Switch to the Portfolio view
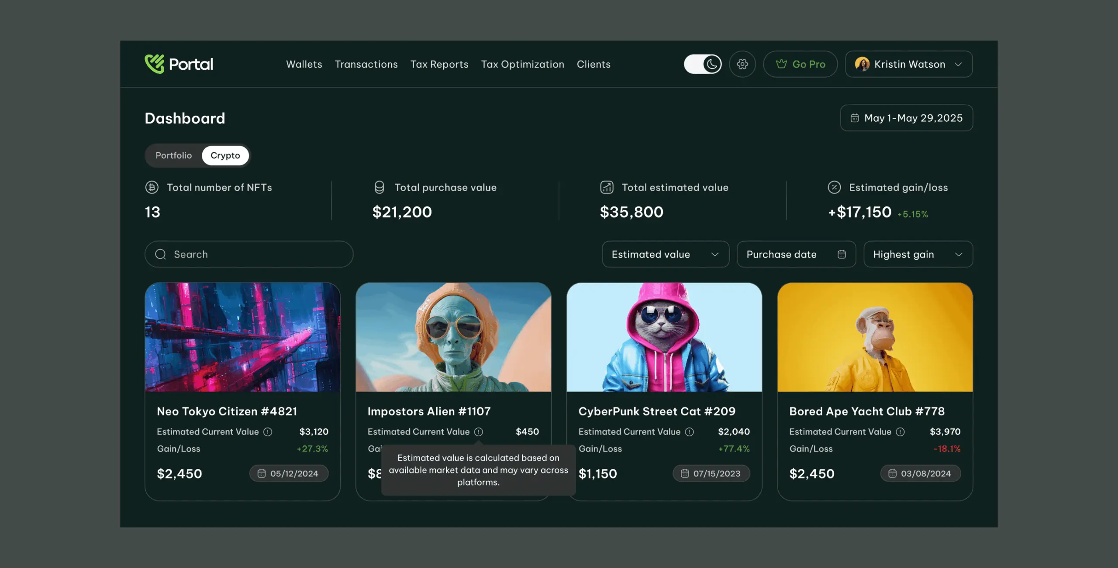The image size is (1118, 568). pos(174,155)
